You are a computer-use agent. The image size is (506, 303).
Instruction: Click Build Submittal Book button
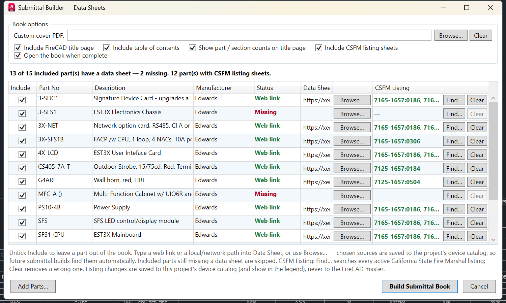[420, 286]
